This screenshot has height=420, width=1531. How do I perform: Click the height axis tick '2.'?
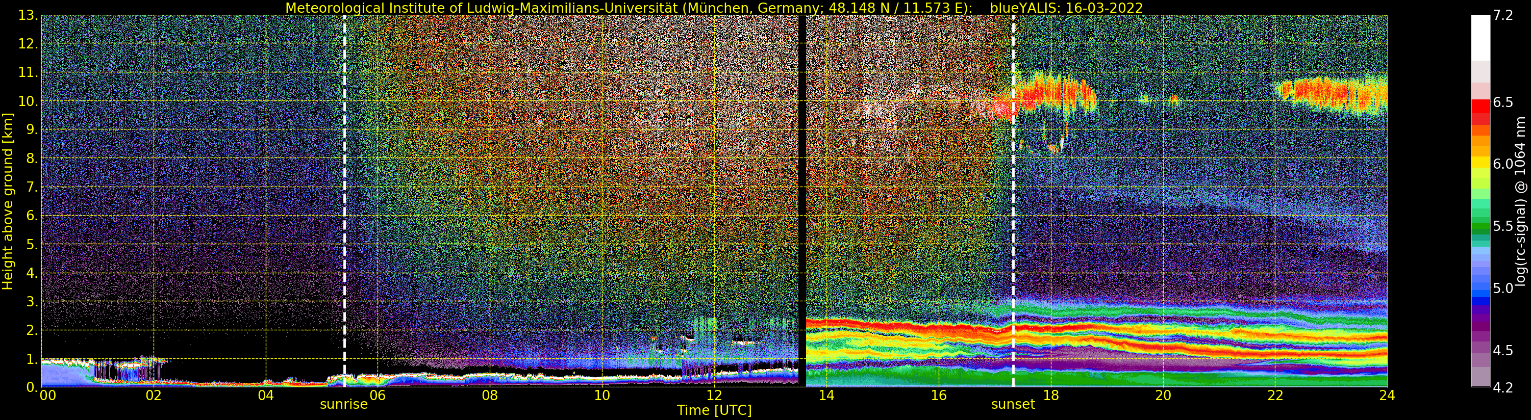click(32, 330)
